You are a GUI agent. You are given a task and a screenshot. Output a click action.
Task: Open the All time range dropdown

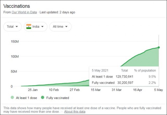[x=60, y=27]
